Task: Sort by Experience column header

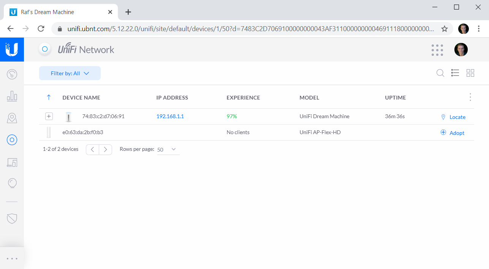Action: pyautogui.click(x=243, y=98)
